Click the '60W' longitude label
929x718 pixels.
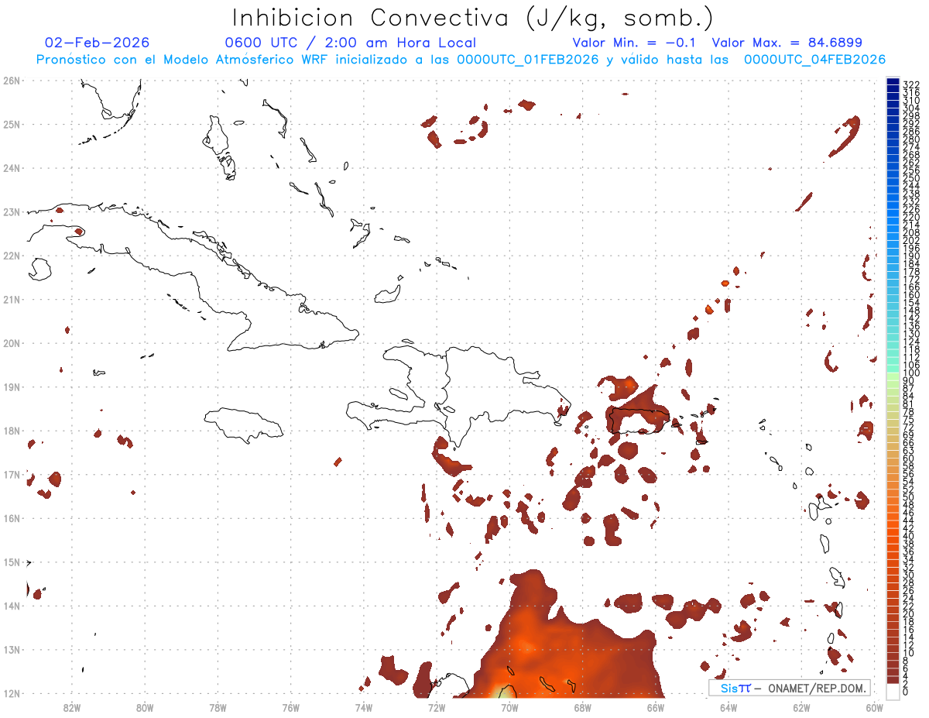[x=875, y=707]
